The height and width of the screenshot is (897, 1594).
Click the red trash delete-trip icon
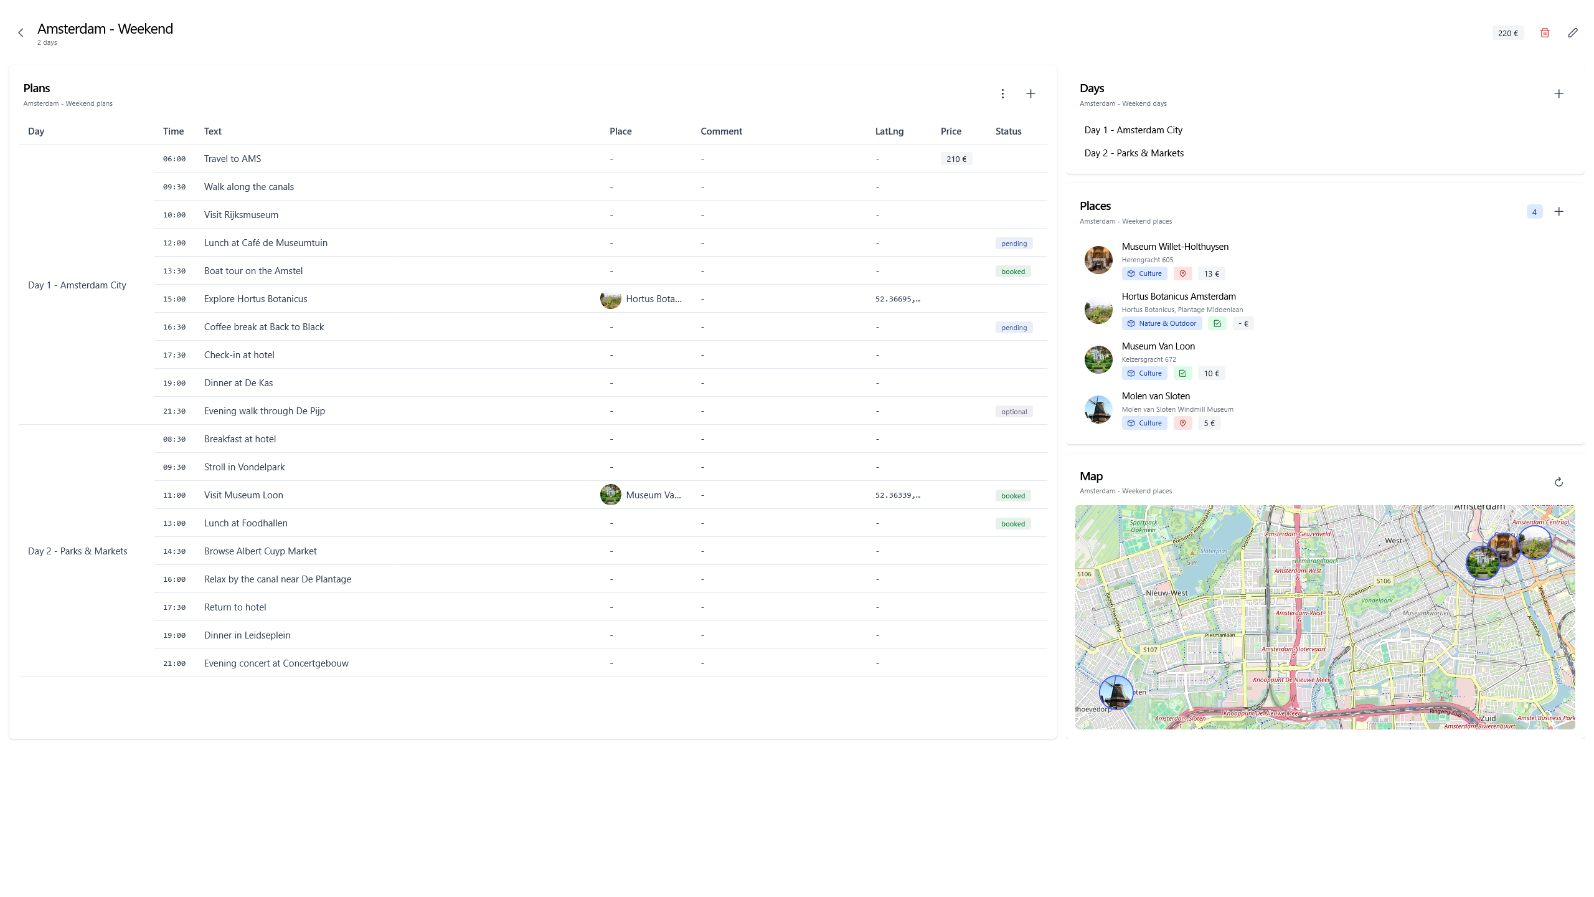coord(1545,33)
